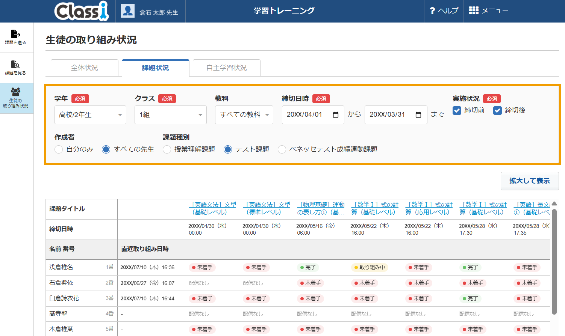Open 課題を見る in the sidebar

tap(15, 68)
